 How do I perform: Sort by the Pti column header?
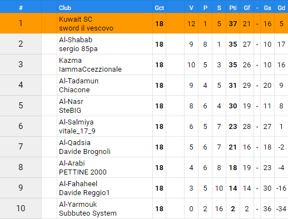click(233, 8)
